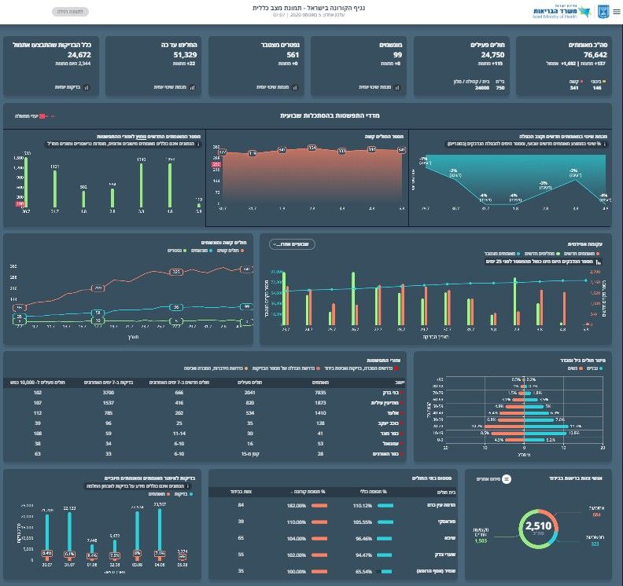Click the red marker beside the 7835 table row
The width and height of the screenshot is (623, 586).
(x=402, y=394)
